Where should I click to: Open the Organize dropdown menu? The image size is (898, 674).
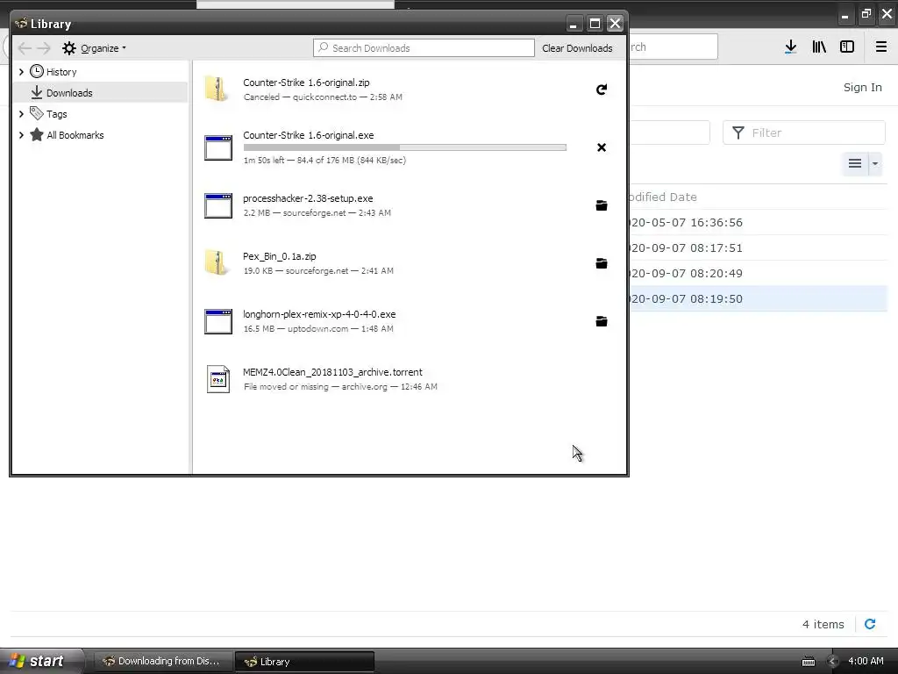(x=95, y=48)
